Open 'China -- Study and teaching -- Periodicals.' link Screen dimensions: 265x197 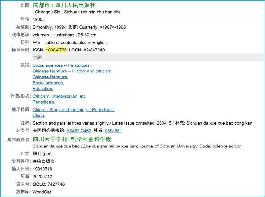pyautogui.click(x=73, y=110)
